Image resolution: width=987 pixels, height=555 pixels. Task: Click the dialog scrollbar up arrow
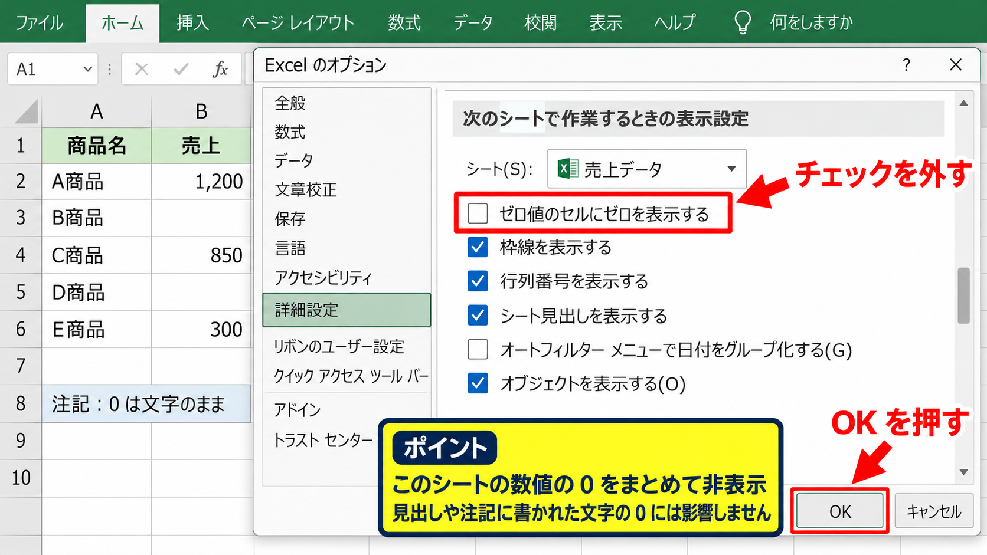coord(963,103)
